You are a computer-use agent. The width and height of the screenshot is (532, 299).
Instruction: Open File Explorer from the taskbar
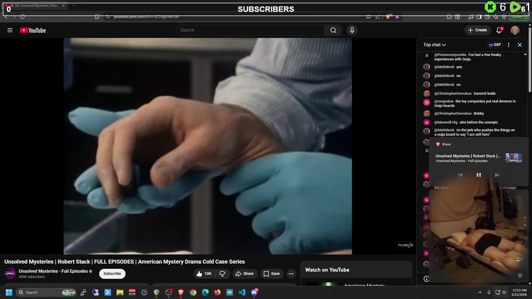coord(120,292)
